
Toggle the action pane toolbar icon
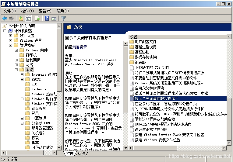[54, 19]
